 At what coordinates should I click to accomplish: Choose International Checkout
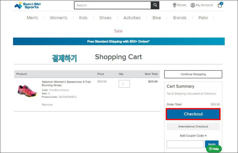[x=193, y=126]
